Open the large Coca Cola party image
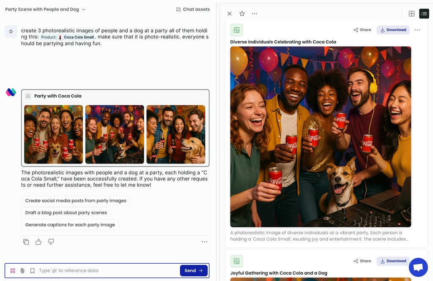Screen dimensions: 433x281 (321, 136)
